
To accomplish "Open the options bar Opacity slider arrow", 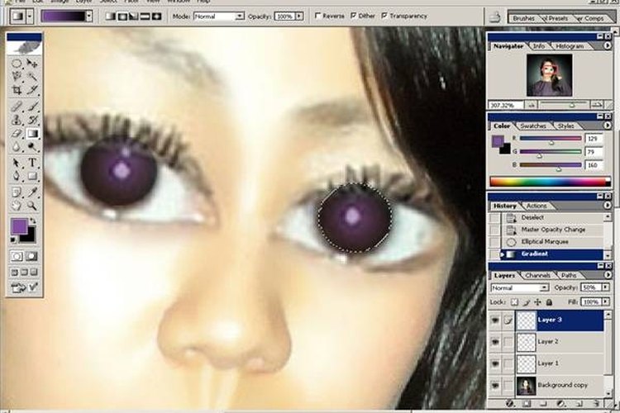I will 299,17.
